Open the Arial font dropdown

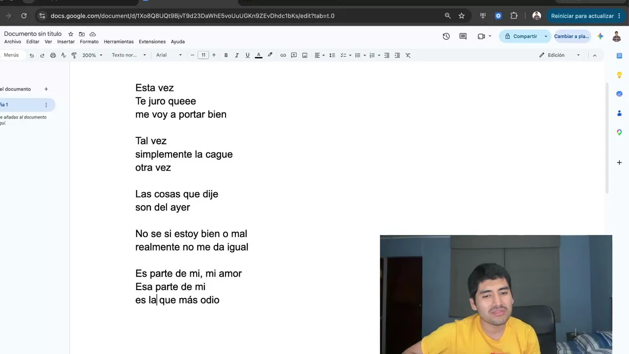pyautogui.click(x=169, y=55)
